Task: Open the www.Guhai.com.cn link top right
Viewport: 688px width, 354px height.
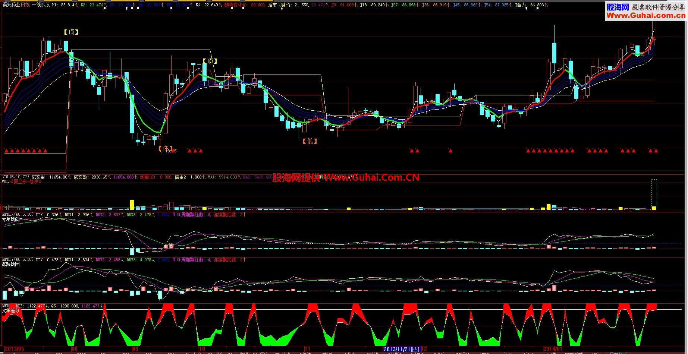Action: click(x=645, y=15)
